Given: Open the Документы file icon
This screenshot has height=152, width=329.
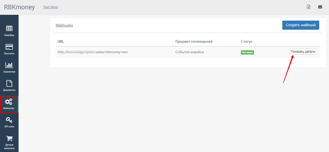Looking at the screenshot, I should (x=9, y=83).
